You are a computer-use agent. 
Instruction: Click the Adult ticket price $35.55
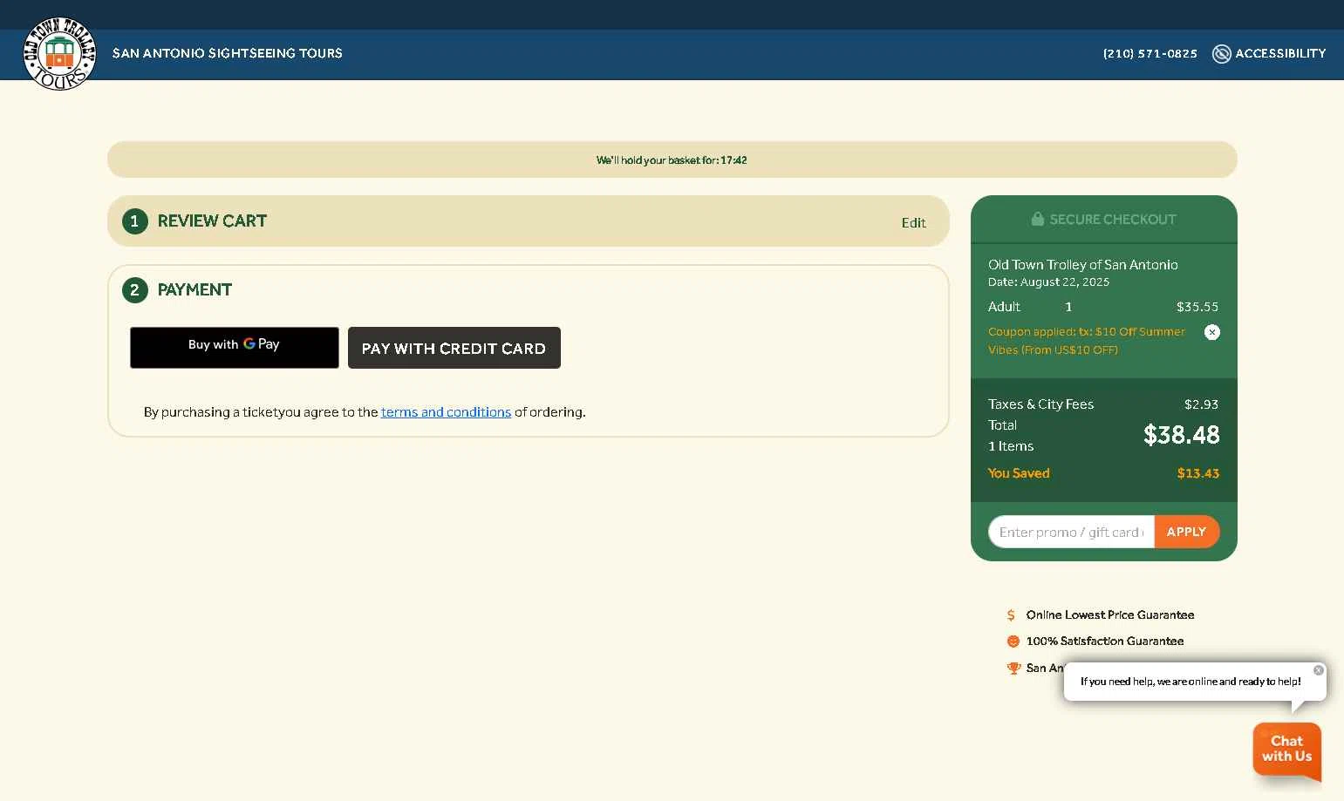(1197, 307)
